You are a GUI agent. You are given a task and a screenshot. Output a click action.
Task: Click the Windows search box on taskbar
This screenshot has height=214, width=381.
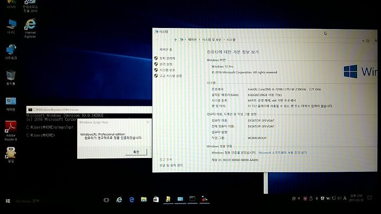[x=28, y=201]
